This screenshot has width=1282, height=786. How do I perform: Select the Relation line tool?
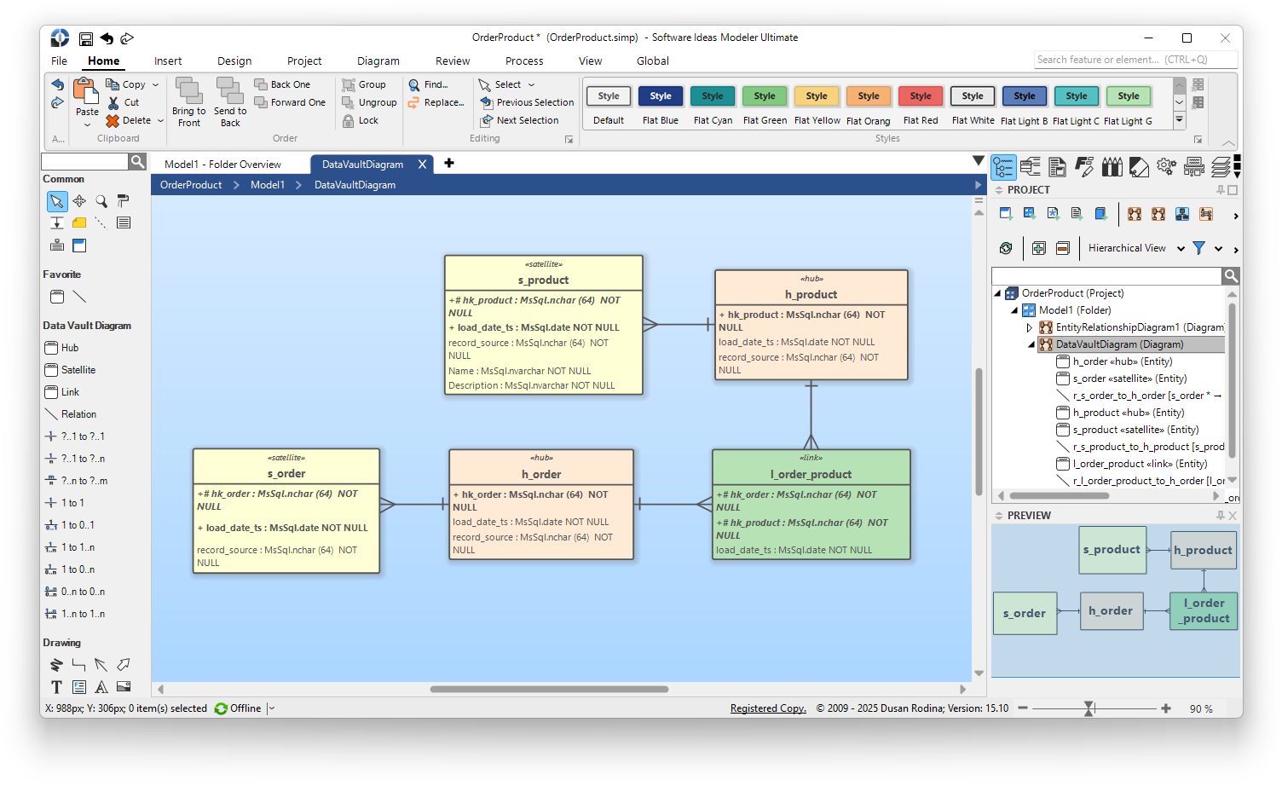[70, 414]
